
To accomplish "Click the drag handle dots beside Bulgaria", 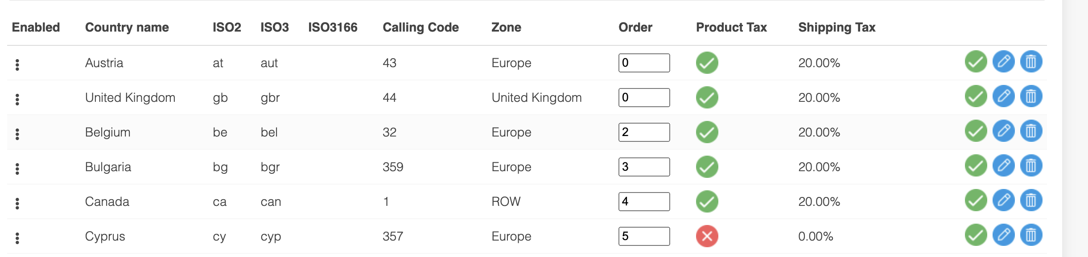I will (x=17, y=169).
